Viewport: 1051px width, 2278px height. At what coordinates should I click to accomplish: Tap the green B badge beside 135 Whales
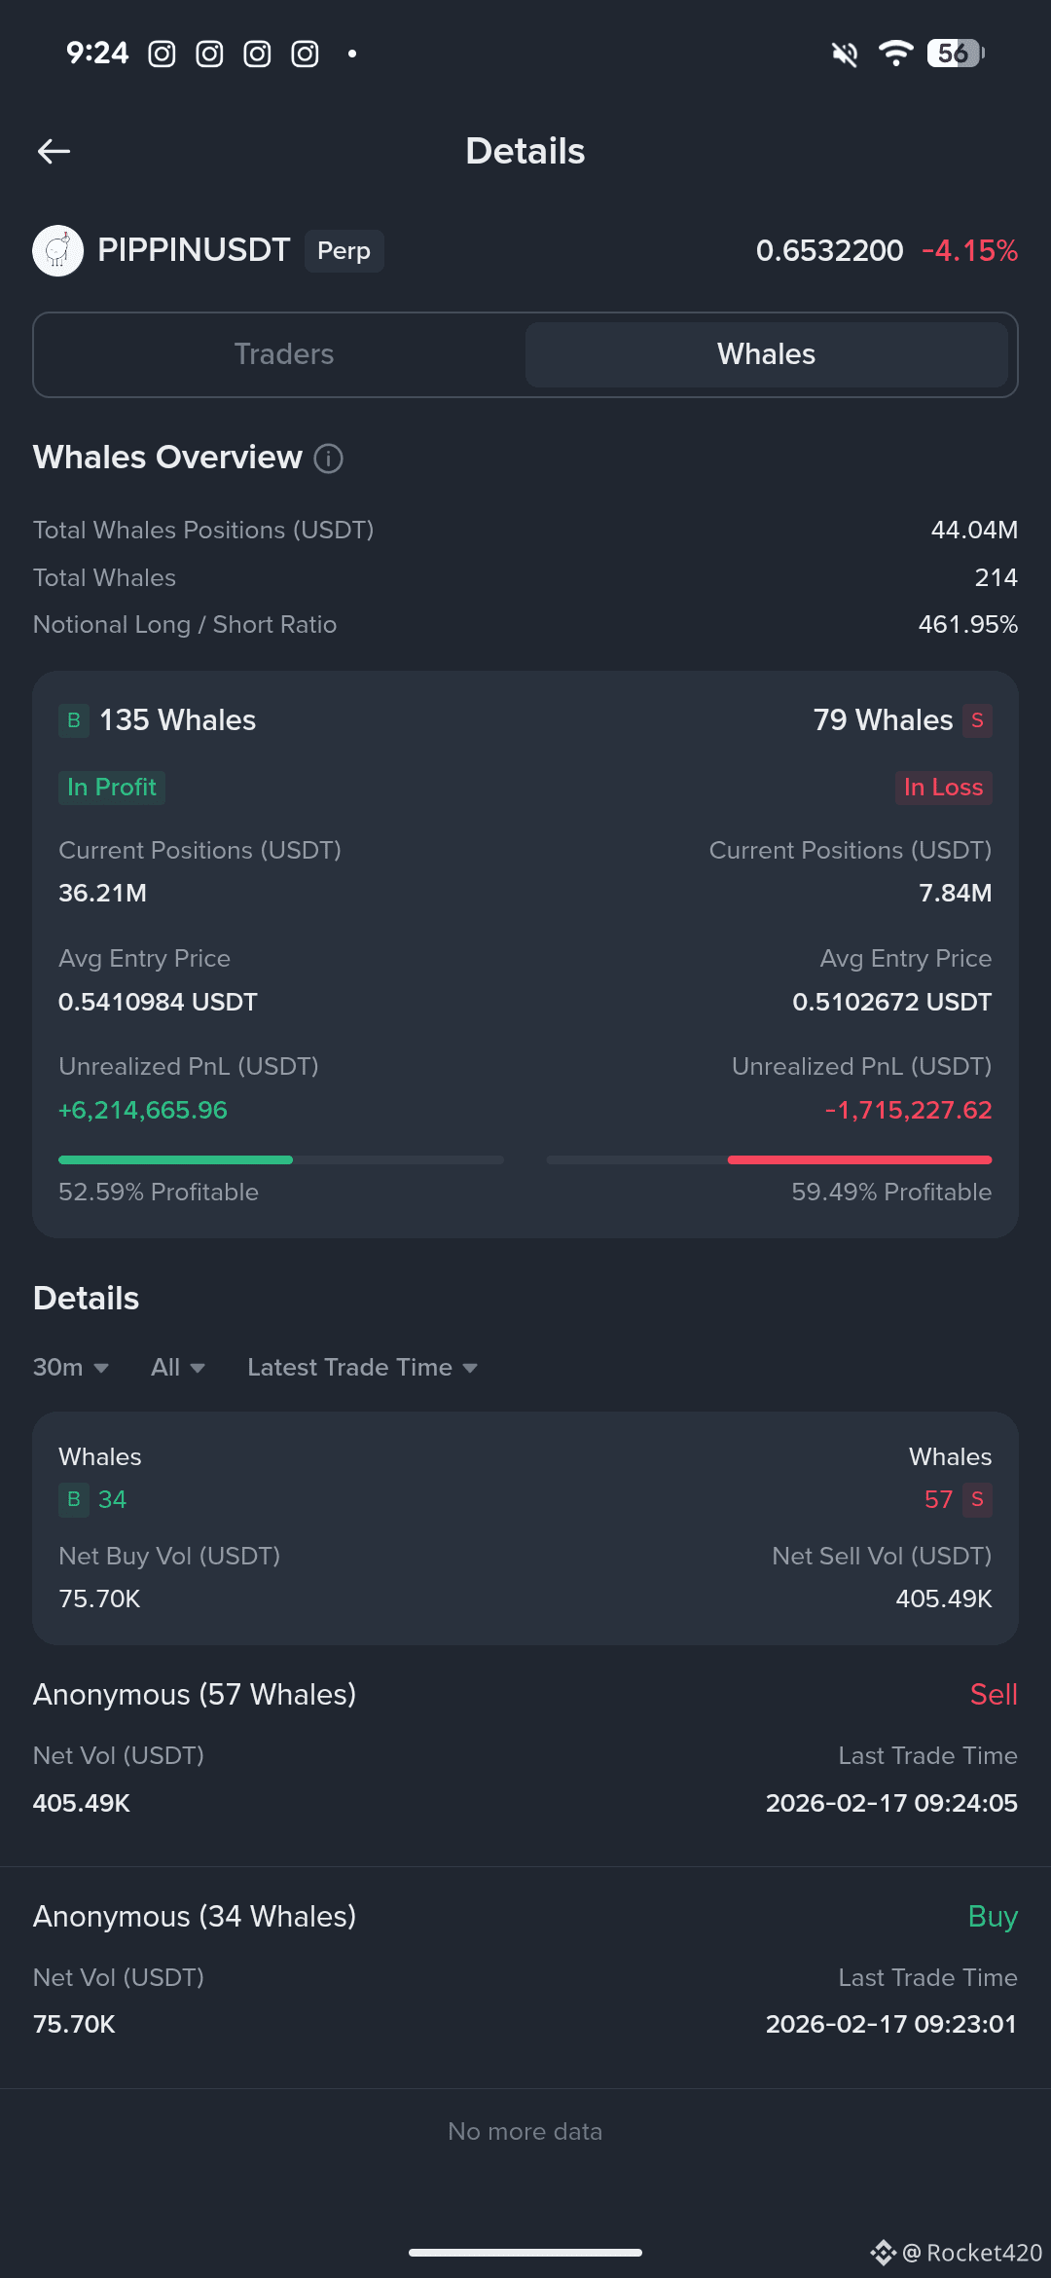(x=74, y=720)
